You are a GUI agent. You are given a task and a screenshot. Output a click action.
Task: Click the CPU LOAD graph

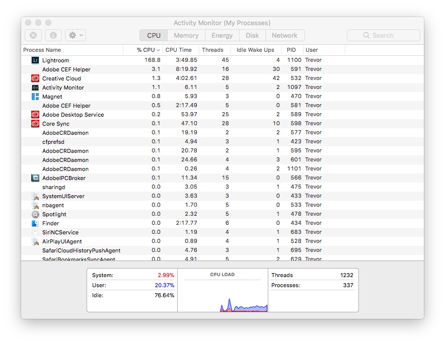click(x=223, y=296)
